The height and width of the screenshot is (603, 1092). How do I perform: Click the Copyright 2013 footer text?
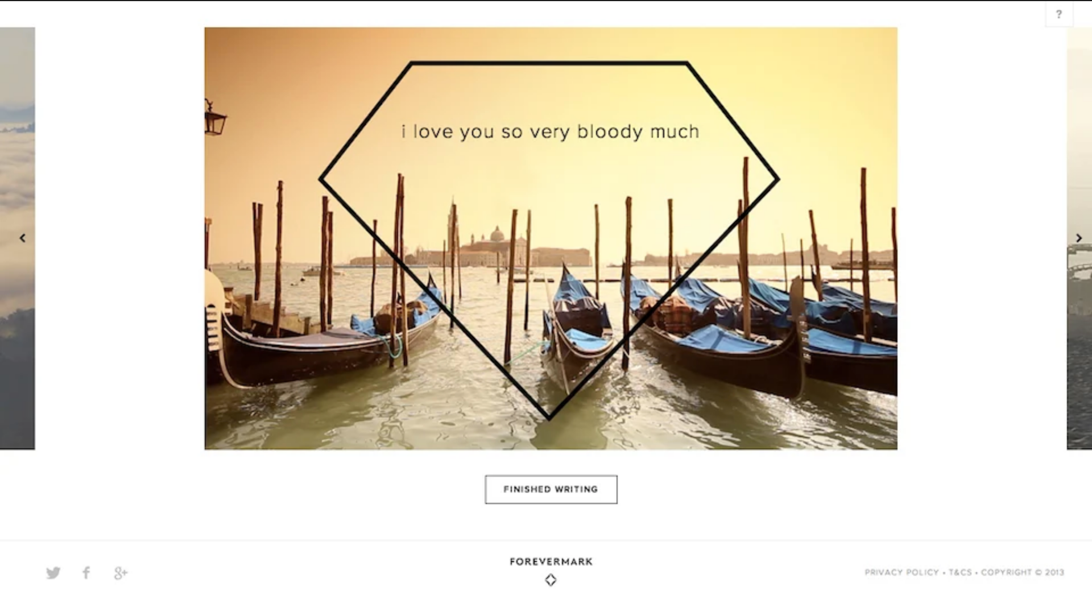[1023, 572]
